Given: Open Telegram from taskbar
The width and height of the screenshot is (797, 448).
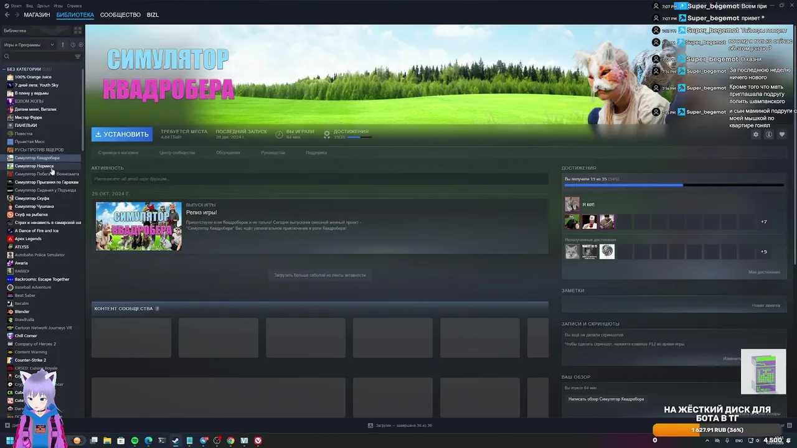Looking at the screenshot, I should tap(203, 441).
